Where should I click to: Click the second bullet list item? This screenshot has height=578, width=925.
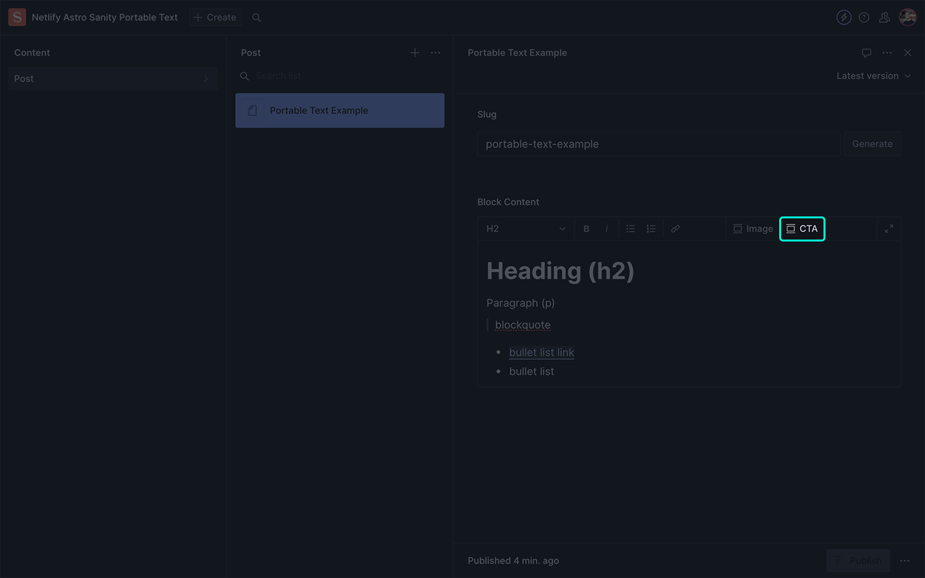tap(532, 371)
